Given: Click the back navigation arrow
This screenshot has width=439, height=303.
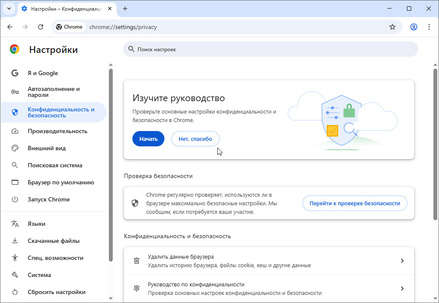Looking at the screenshot, I should click(10, 27).
